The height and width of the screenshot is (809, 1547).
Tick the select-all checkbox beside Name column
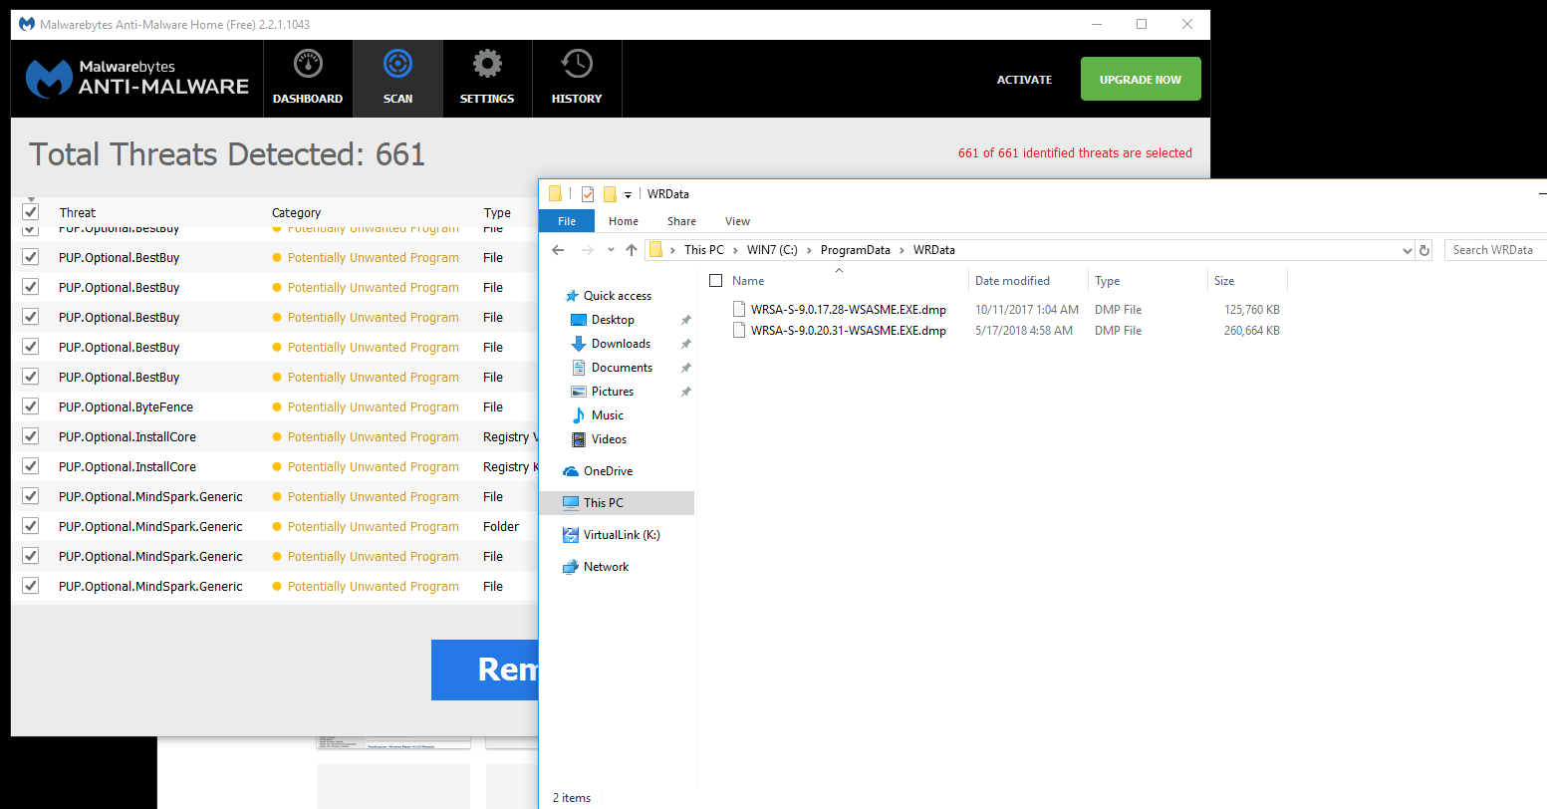point(715,281)
